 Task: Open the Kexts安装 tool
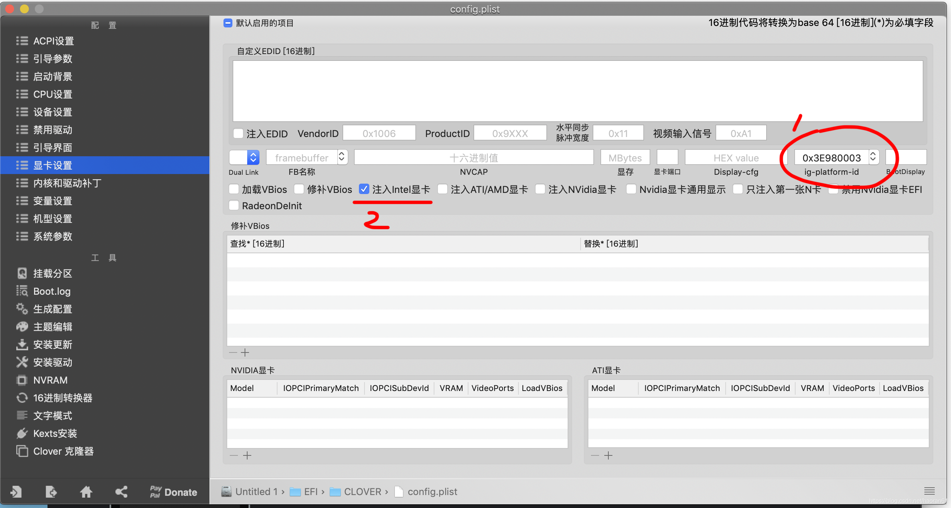point(55,434)
